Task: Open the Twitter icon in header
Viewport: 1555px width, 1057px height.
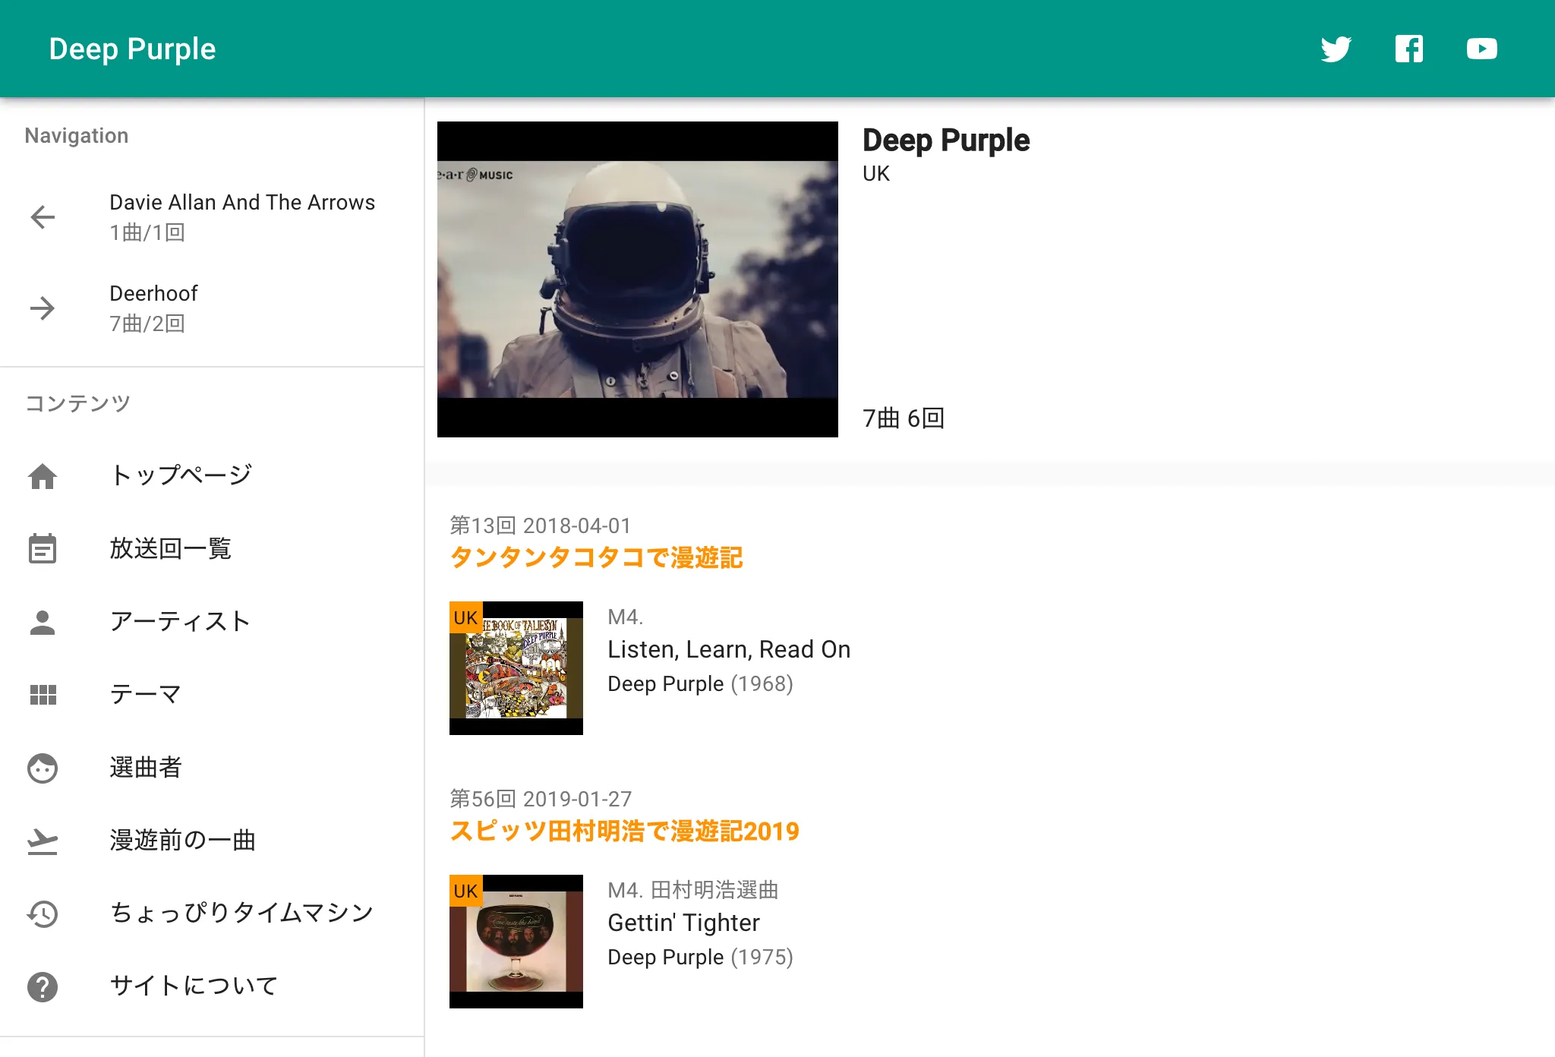Action: coord(1336,49)
